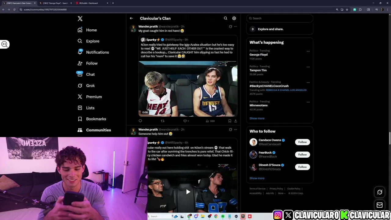View analytics showing 389 views

coord(210,121)
